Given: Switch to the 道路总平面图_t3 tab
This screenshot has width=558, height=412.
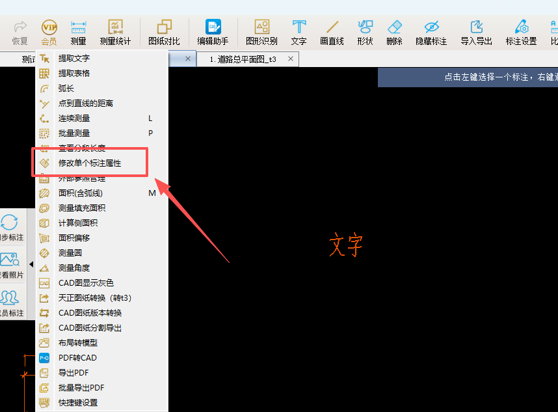Looking at the screenshot, I should tap(243, 59).
